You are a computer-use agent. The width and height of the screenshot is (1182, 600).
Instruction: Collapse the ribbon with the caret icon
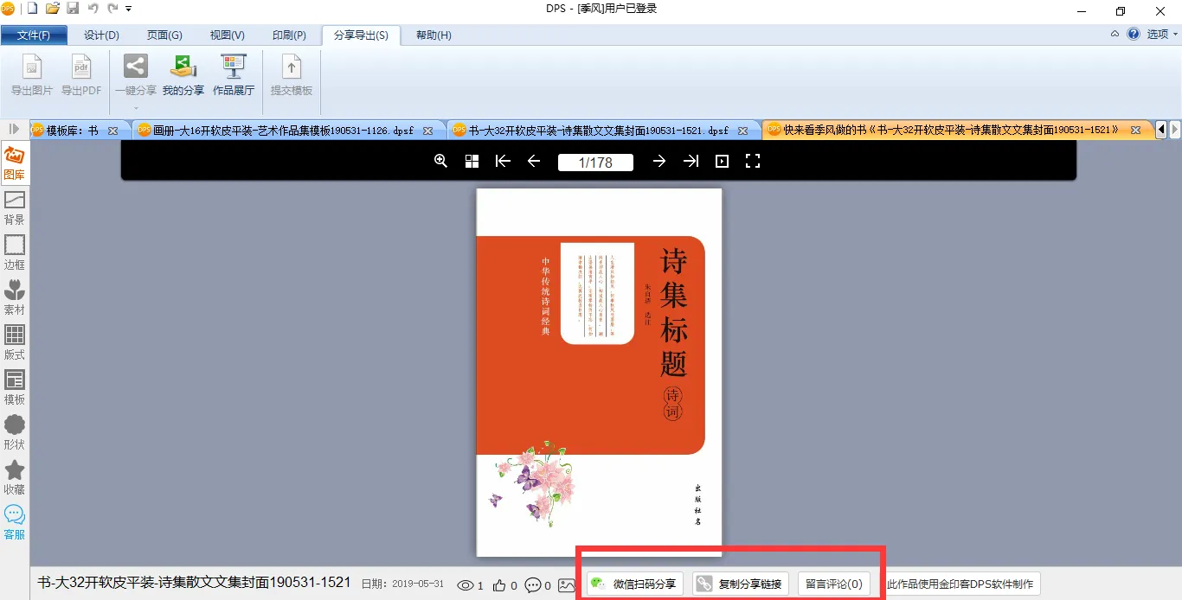(x=1115, y=35)
